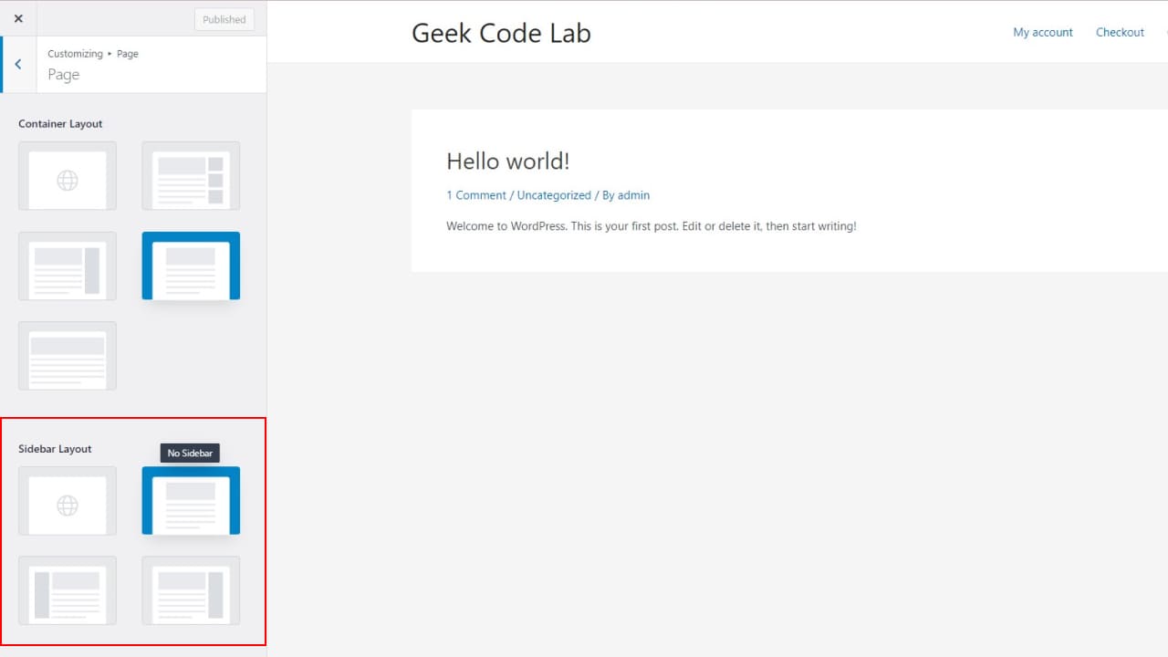Collapse the Page section using the back arrow

(x=17, y=64)
